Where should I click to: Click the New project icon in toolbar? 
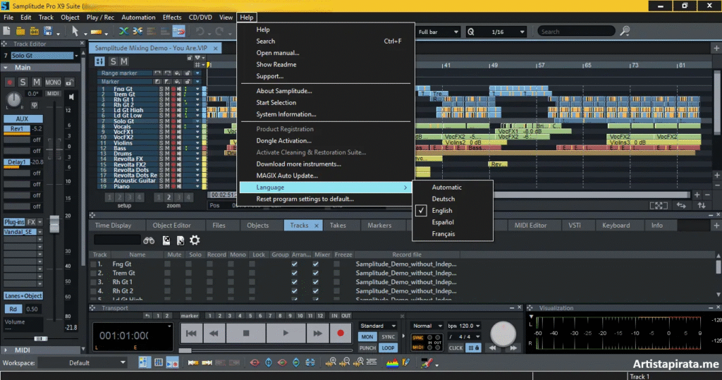tap(6, 31)
